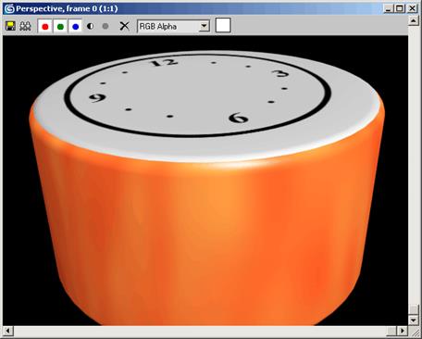This screenshot has width=422, height=339.
Task: Clone the virtual frame buffer window
Action: (x=25, y=26)
